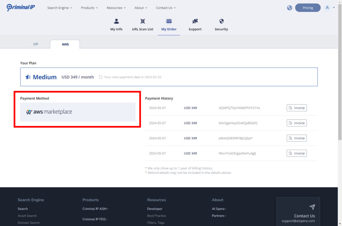
Task: Click the Medium plan box
Action: (169, 77)
